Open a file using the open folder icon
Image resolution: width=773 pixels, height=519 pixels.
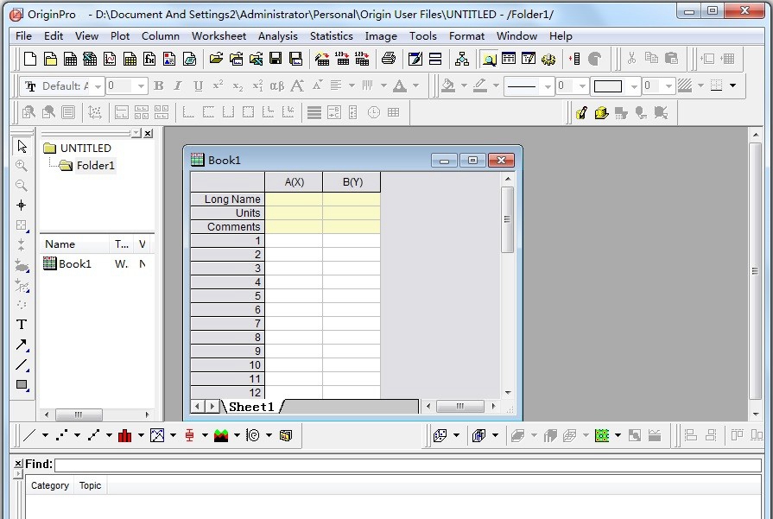(x=216, y=59)
